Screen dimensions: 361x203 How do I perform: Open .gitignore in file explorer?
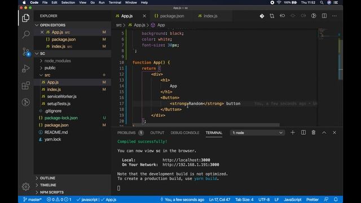coord(53,111)
